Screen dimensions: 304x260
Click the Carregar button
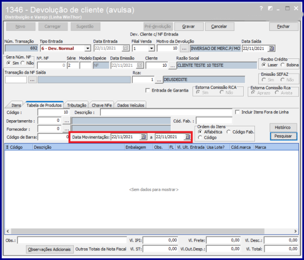coord(53,26)
